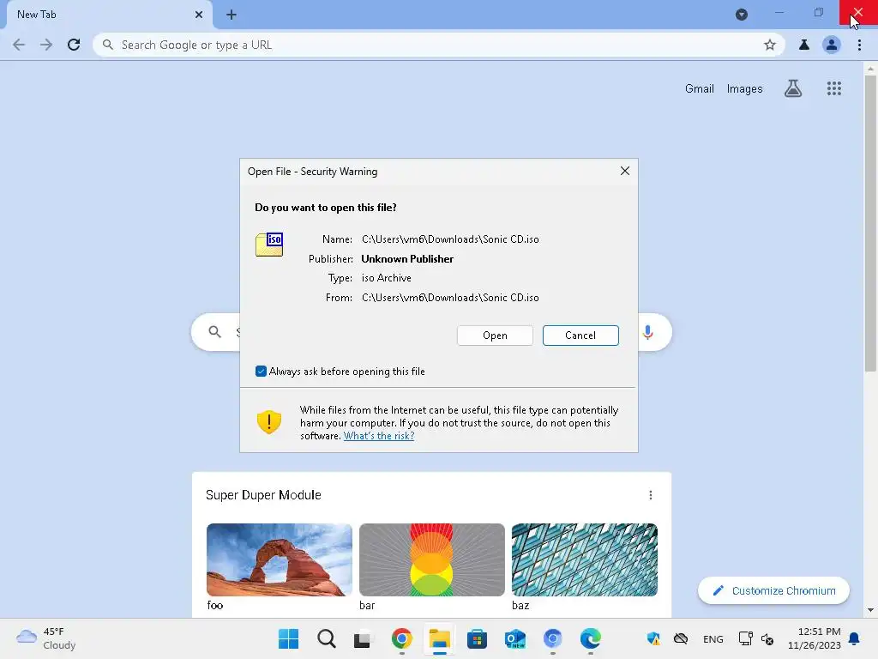878x659 pixels.
Task: Bookmark this tab with the star icon
Action: tap(770, 45)
